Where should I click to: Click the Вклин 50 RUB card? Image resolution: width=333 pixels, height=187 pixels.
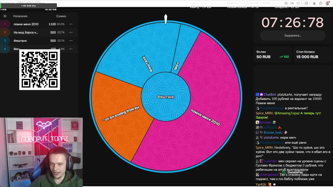(x=273, y=55)
